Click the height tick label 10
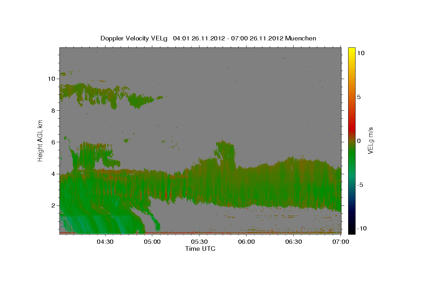 click(51, 79)
